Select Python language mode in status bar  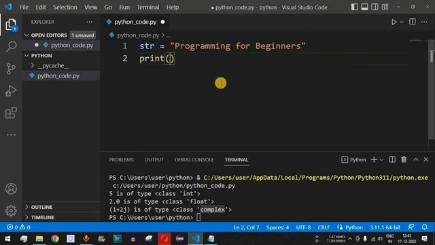pyautogui.click(x=353, y=227)
